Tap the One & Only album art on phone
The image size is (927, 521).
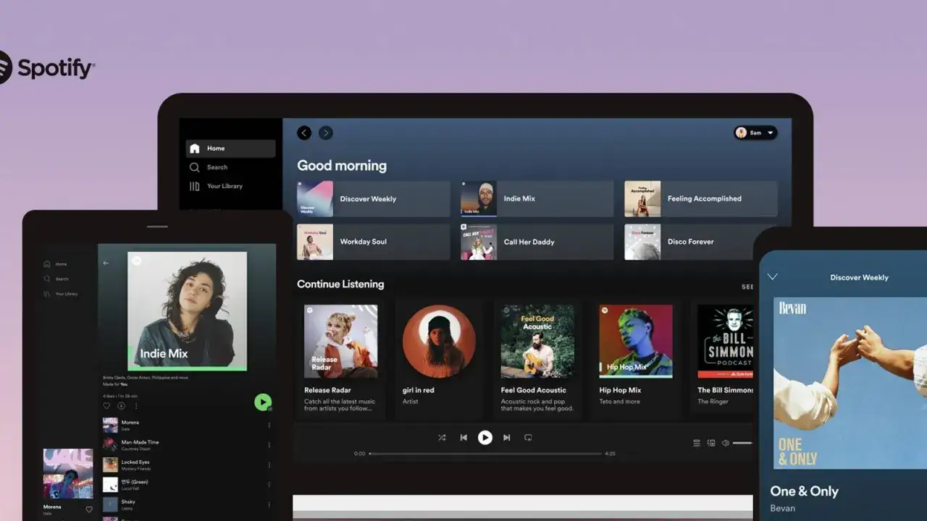[x=850, y=383]
